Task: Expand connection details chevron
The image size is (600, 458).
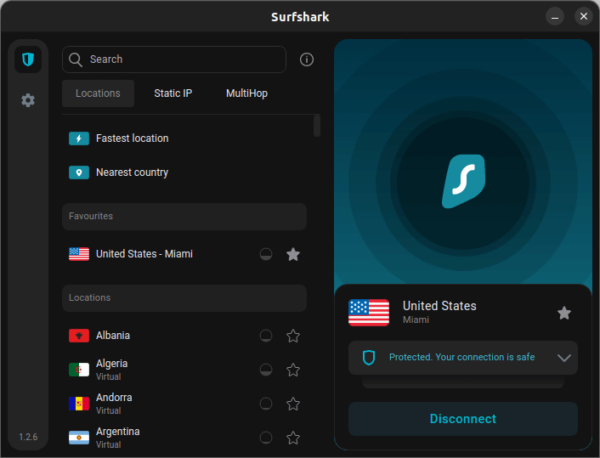Action: click(564, 358)
